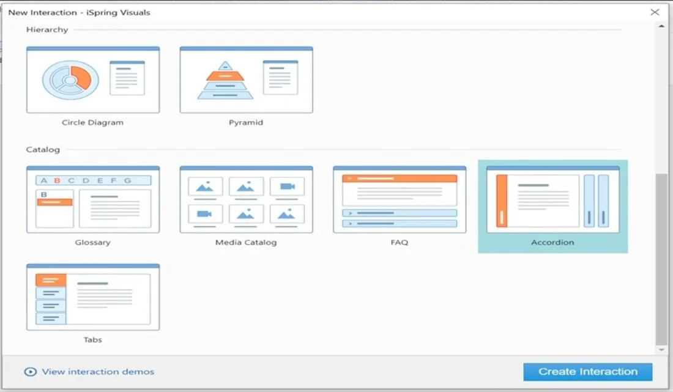Click the scrollbar up arrow
Viewport: 673px width, 392px height.
tap(661, 26)
